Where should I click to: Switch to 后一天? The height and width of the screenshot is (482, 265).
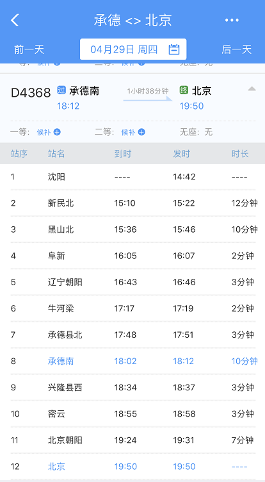pyautogui.click(x=237, y=49)
